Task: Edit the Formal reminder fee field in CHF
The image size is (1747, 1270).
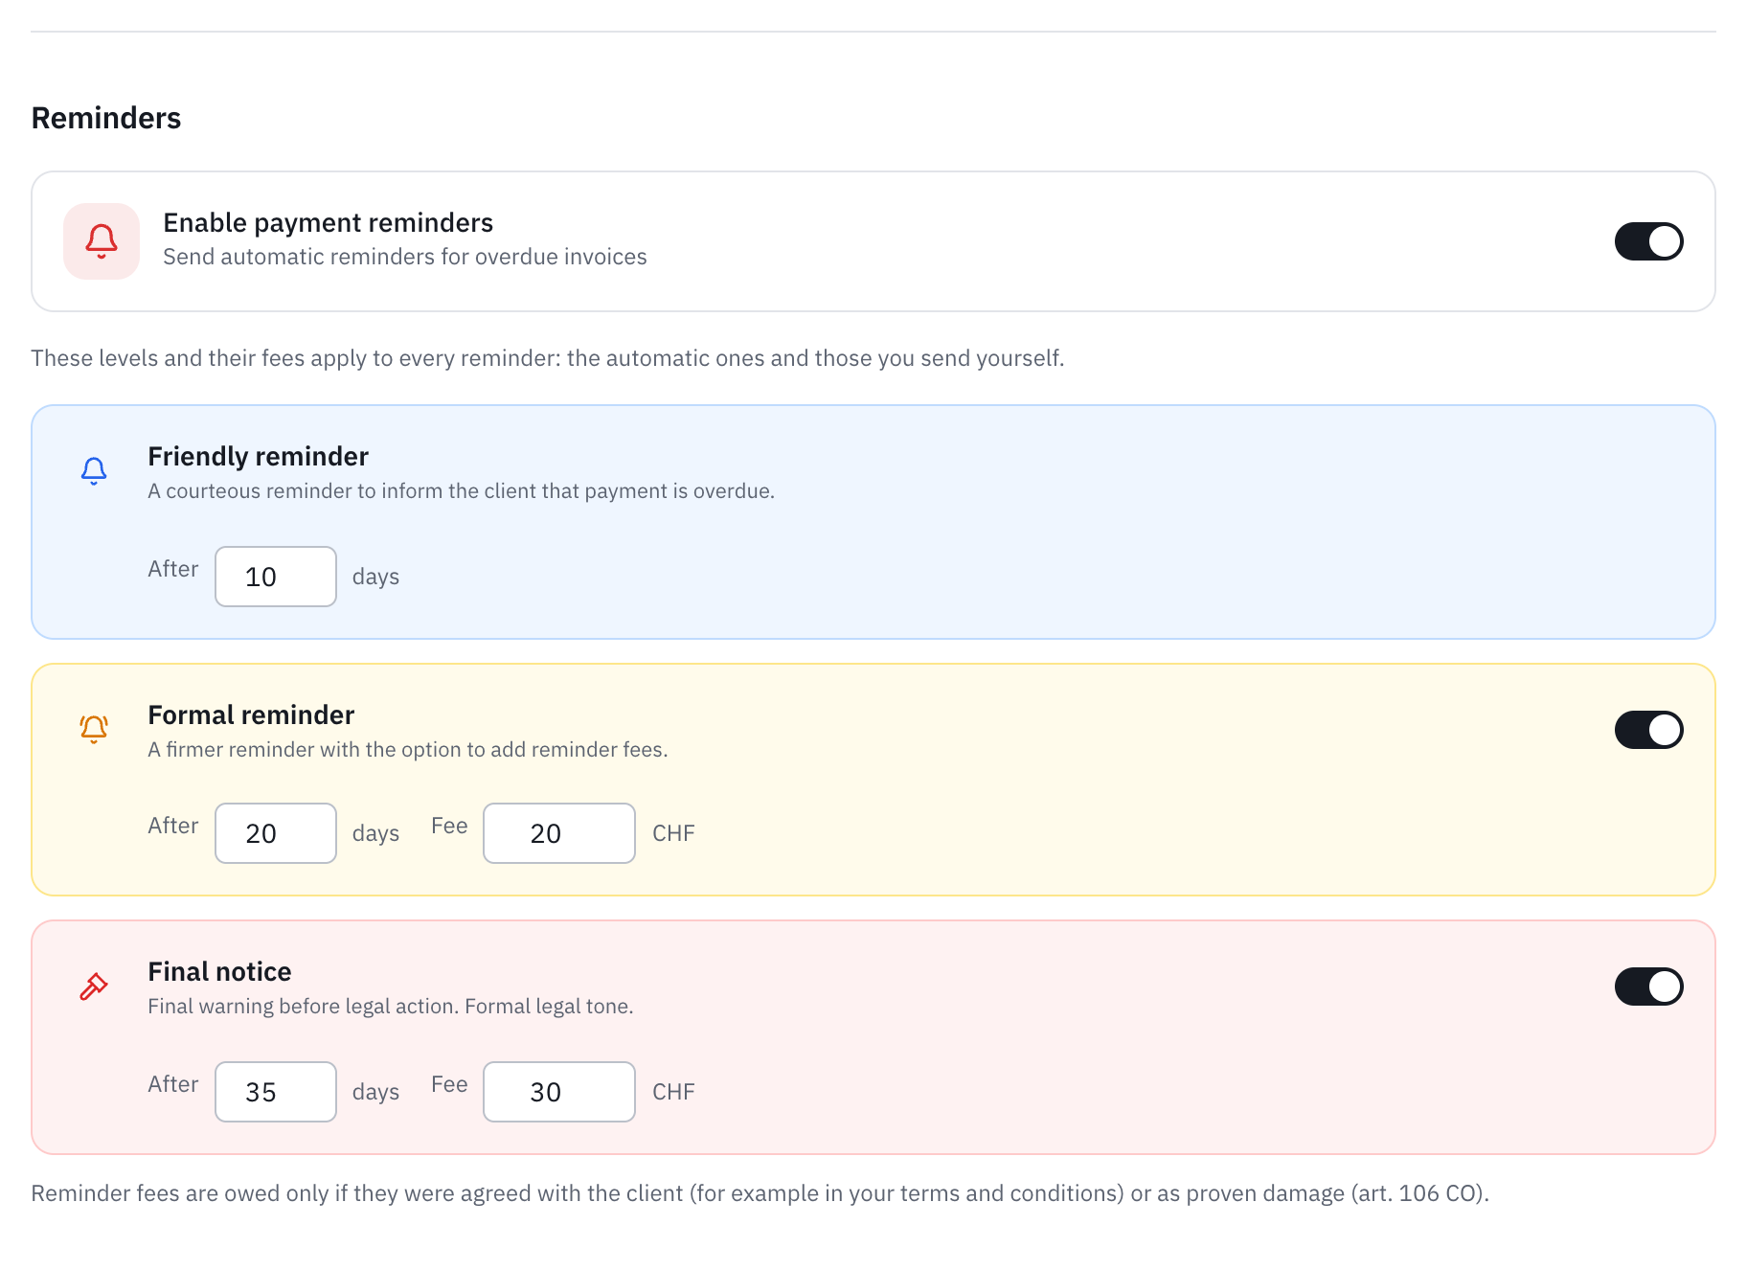Action: tap(559, 833)
